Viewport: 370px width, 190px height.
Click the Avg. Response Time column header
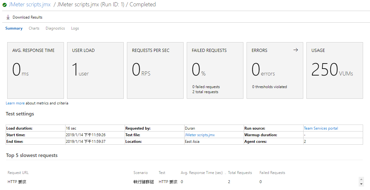coord(202,172)
